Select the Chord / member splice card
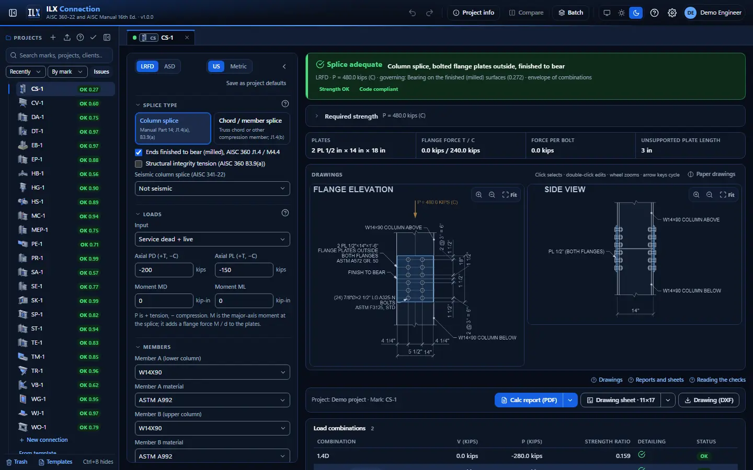The width and height of the screenshot is (753, 470). [252, 128]
